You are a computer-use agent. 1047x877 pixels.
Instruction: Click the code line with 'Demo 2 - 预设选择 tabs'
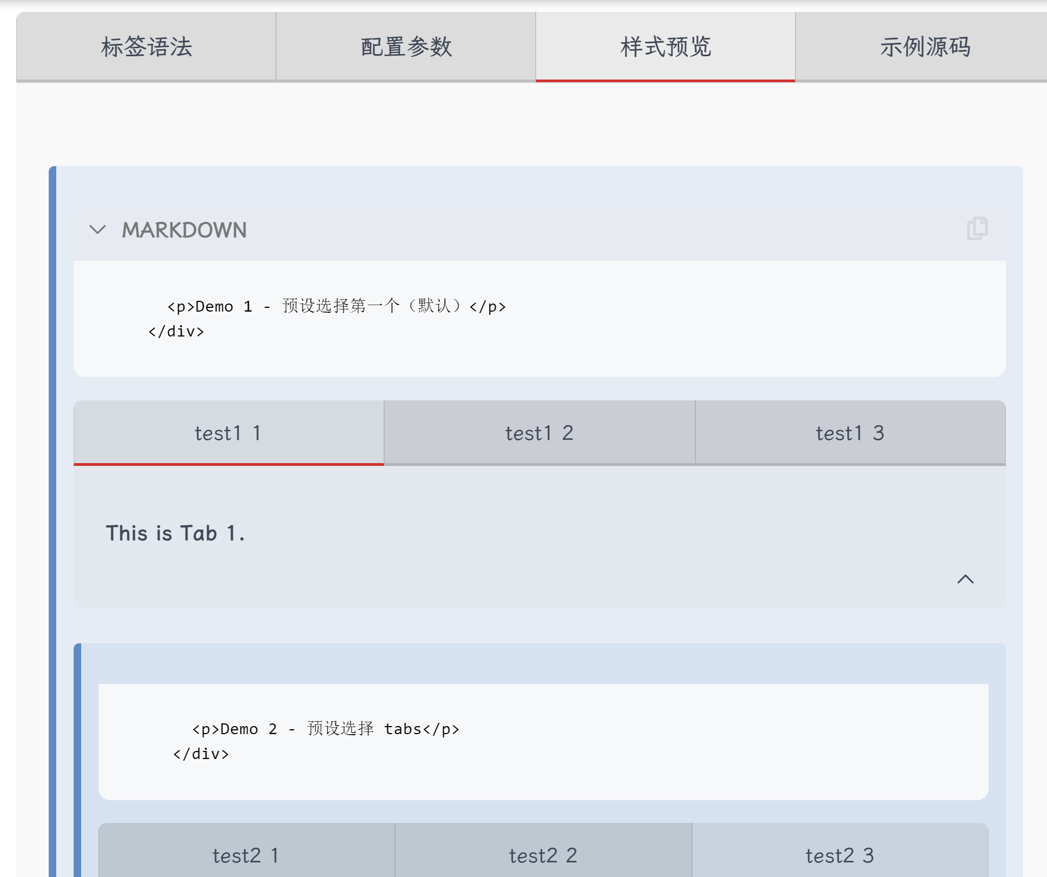(x=326, y=729)
